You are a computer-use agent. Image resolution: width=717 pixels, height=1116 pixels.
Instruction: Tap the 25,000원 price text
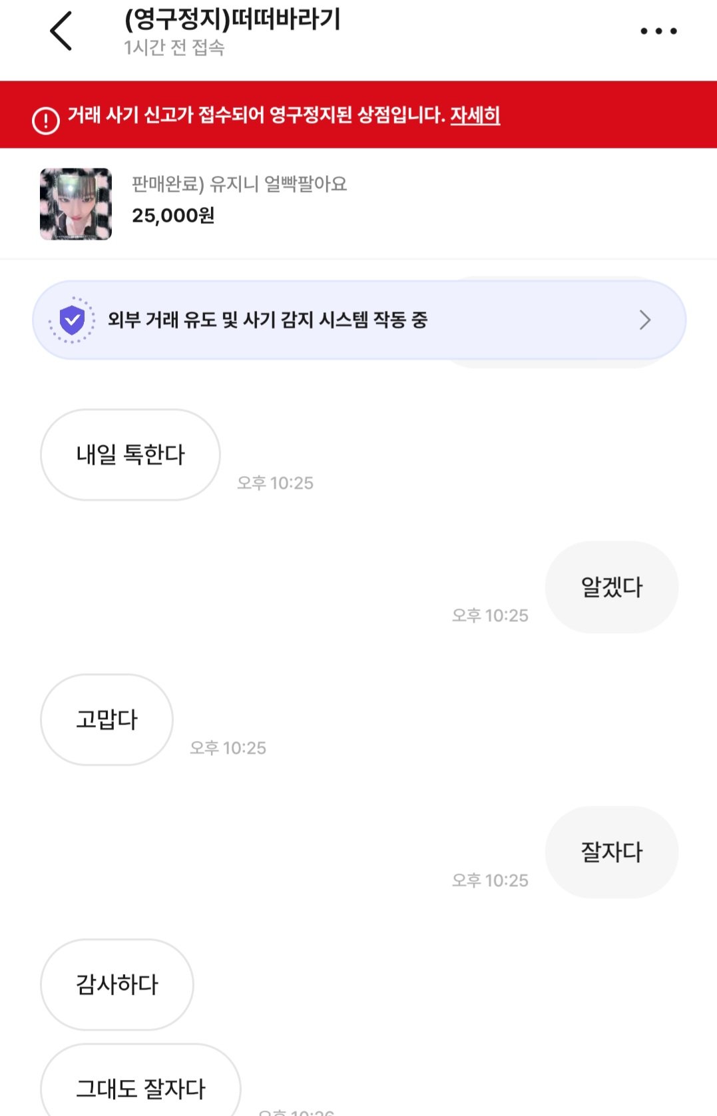pos(173,216)
